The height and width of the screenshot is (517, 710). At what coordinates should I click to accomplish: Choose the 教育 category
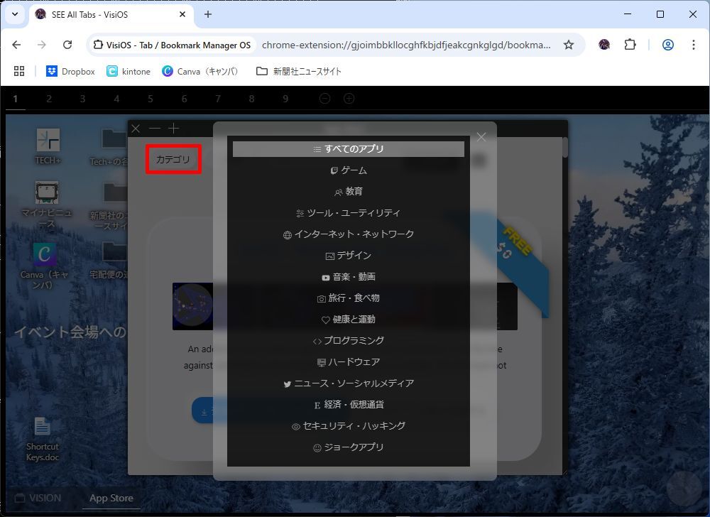[x=348, y=192]
